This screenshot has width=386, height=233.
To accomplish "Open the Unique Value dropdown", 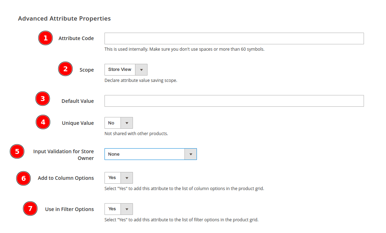I will pos(118,123).
